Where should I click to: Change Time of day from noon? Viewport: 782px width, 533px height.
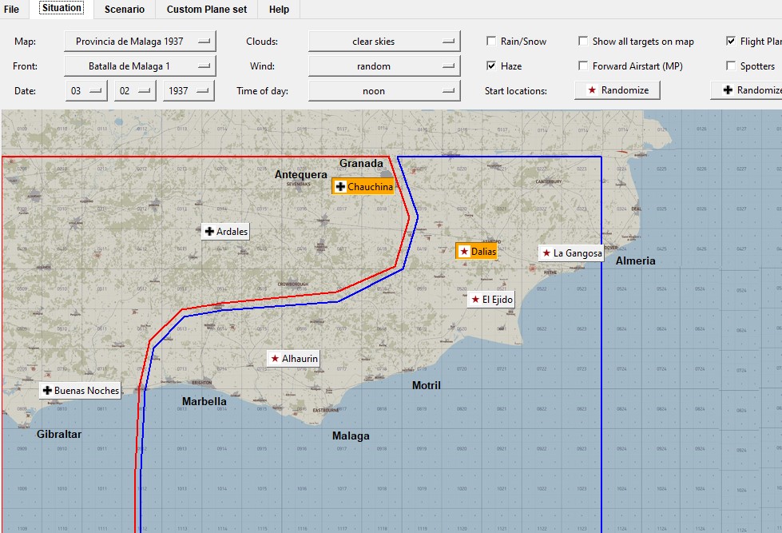(383, 90)
